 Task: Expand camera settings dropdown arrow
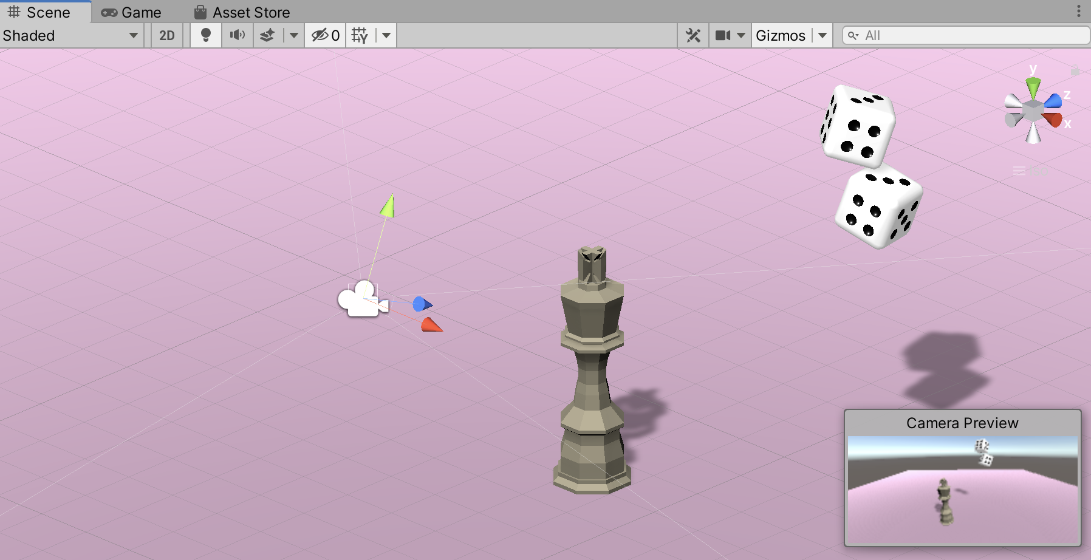(x=741, y=35)
